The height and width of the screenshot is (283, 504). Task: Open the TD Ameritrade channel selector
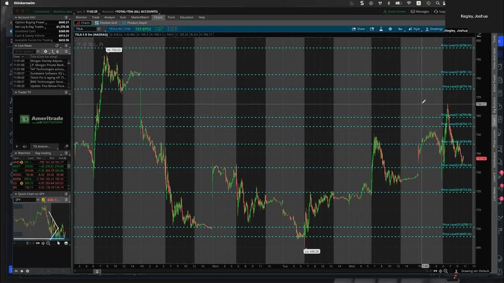coord(45,146)
